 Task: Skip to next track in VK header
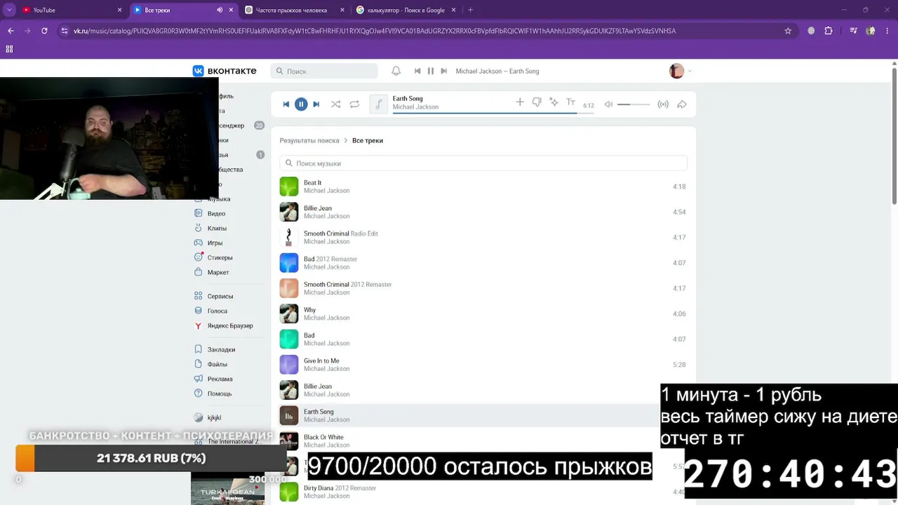click(x=443, y=71)
